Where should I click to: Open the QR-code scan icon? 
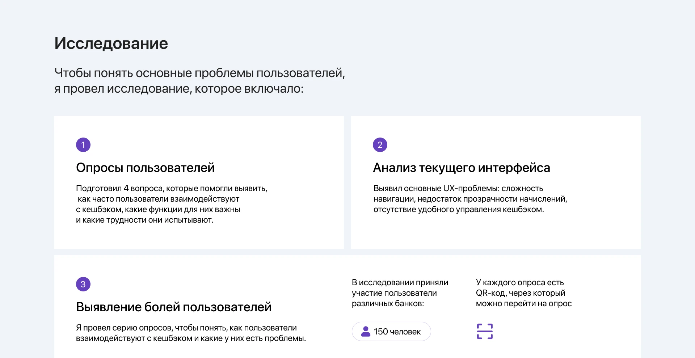[x=485, y=331]
